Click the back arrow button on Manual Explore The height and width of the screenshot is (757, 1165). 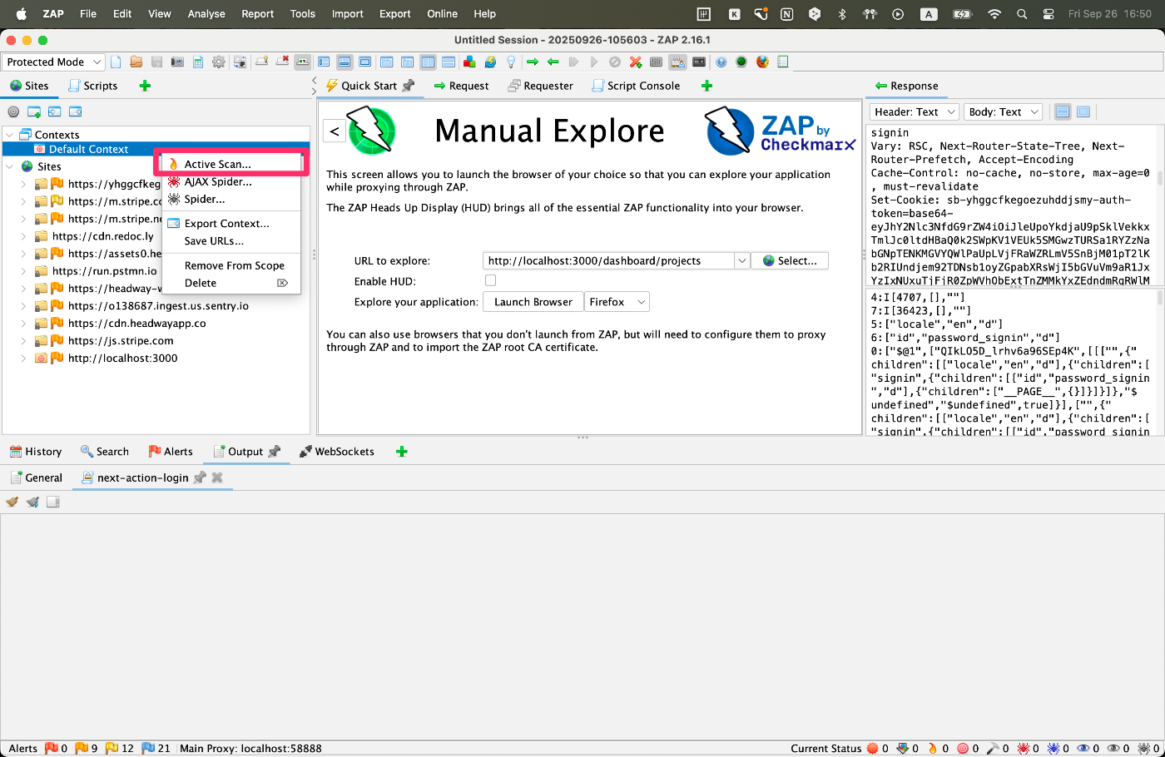click(x=334, y=131)
